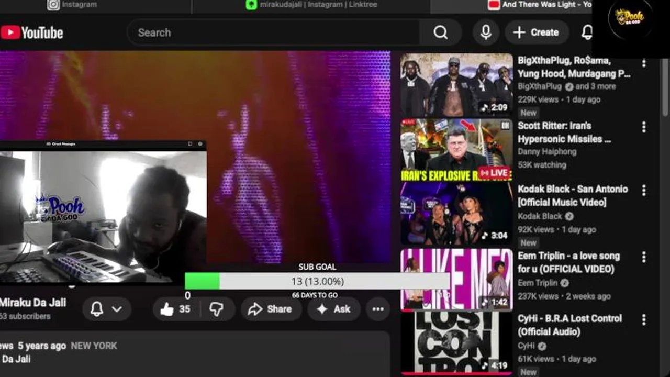Click the Create button
Image resolution: width=670 pixels, height=377 pixels.
pos(536,32)
